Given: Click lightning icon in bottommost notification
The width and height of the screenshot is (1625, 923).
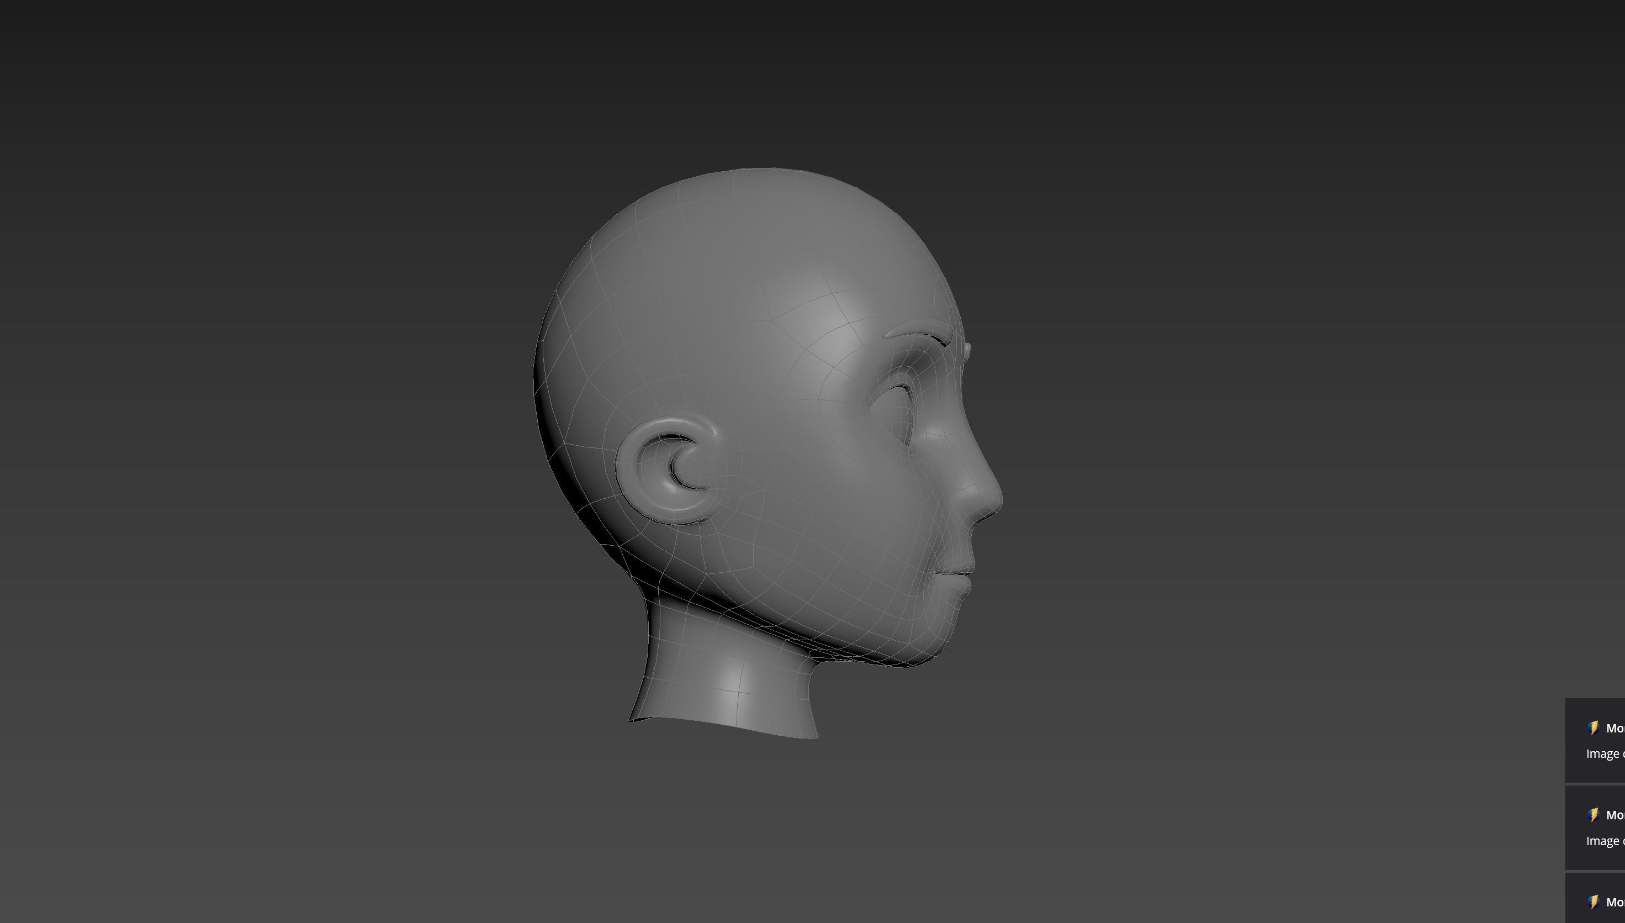Looking at the screenshot, I should [1594, 901].
